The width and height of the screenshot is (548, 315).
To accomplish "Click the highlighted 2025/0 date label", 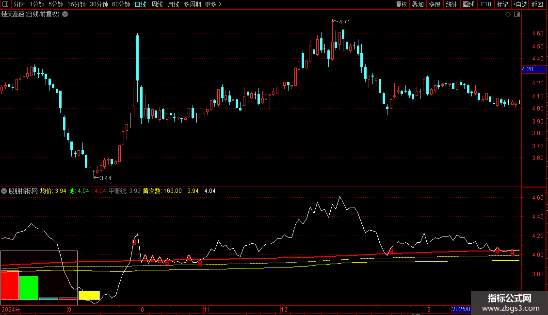I will [461, 309].
